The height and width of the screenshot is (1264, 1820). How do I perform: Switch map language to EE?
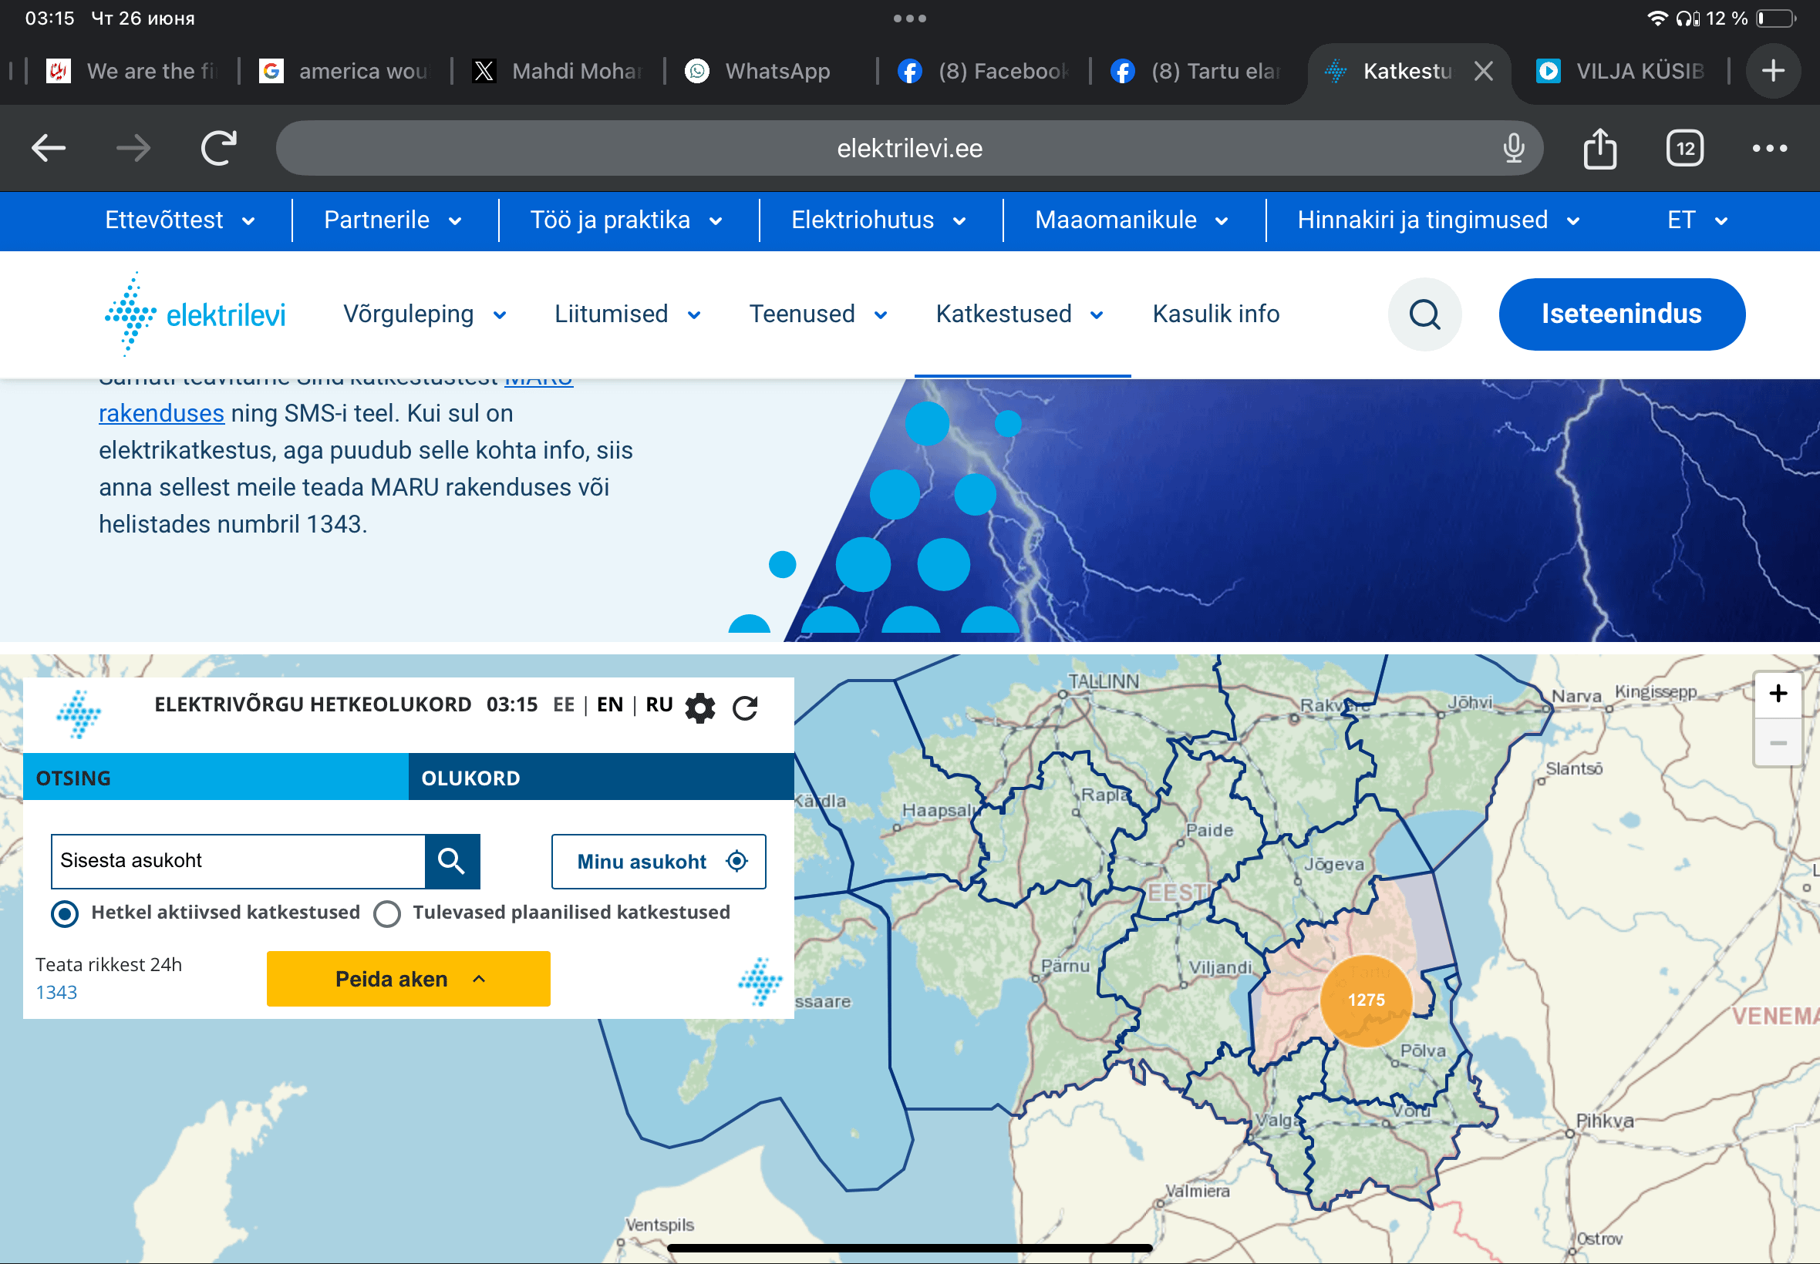coord(564,705)
